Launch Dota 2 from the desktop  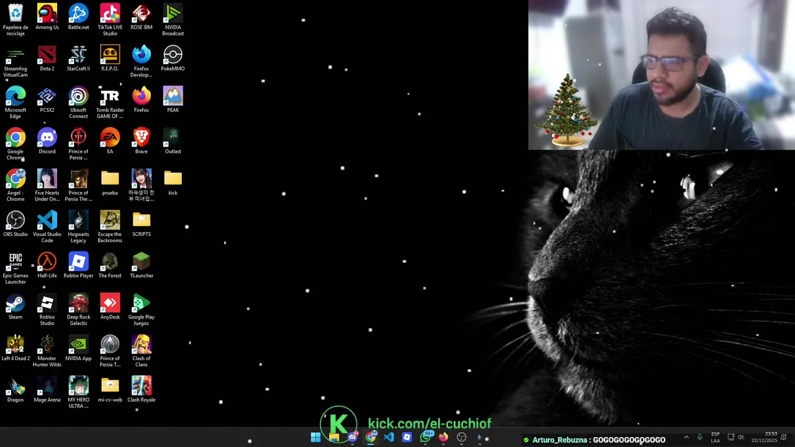[x=47, y=58]
